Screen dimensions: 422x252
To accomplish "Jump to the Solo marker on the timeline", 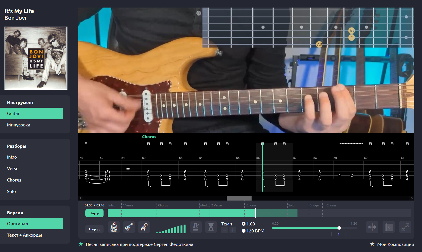I will (x=291, y=205).
